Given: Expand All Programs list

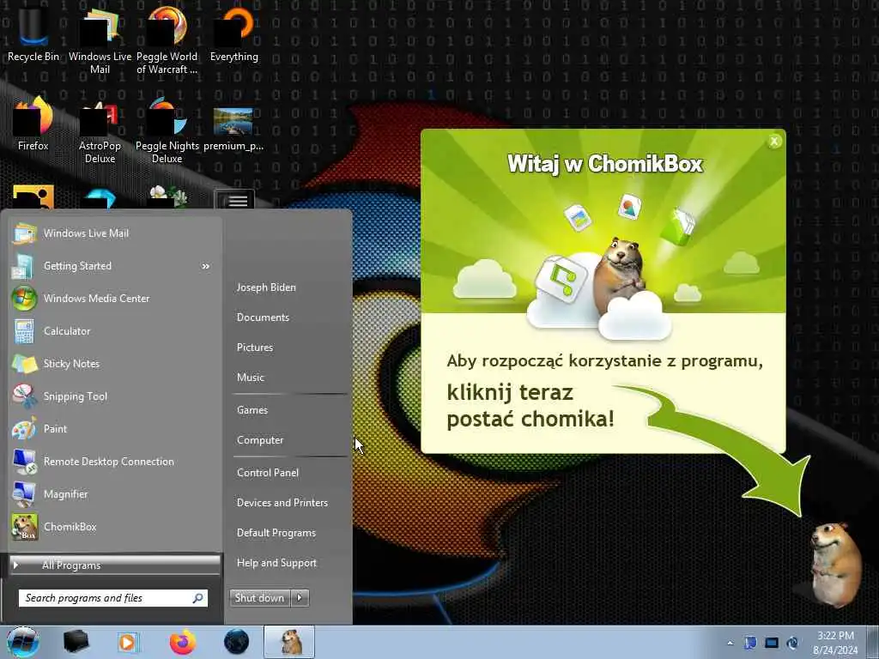Looking at the screenshot, I should tap(115, 565).
